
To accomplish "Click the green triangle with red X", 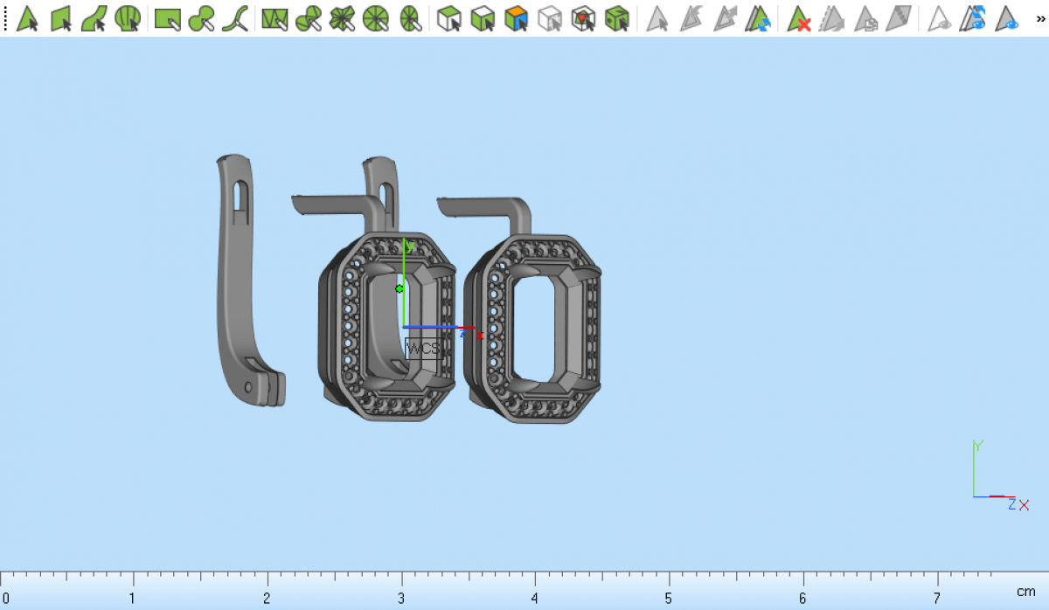I will click(799, 18).
